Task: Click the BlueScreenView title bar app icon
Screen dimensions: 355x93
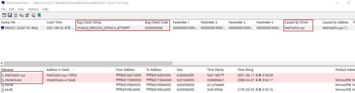Action: click(x=3, y=3)
